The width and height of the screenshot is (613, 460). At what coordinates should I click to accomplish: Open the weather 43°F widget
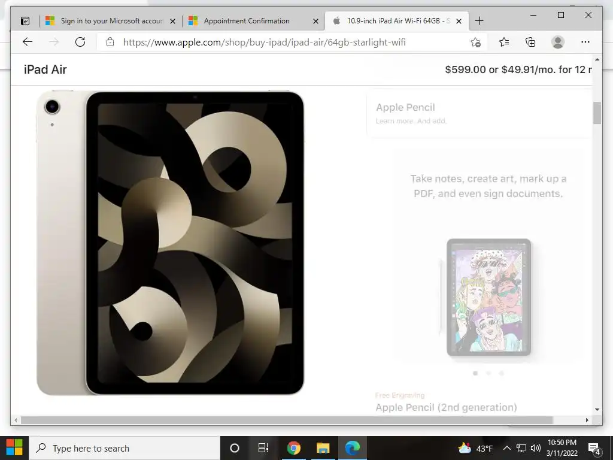475,448
